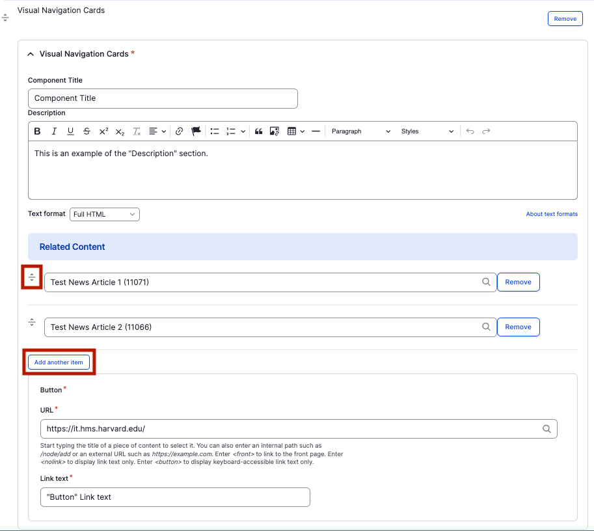Apply italic formatting in Description editor
This screenshot has height=531, width=594.
click(x=54, y=131)
